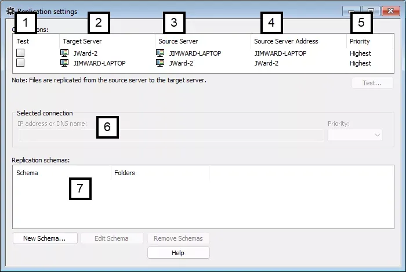Viewport: 406px width, 272px height.
Task: Click the gear icon in the title bar
Action: click(x=10, y=11)
